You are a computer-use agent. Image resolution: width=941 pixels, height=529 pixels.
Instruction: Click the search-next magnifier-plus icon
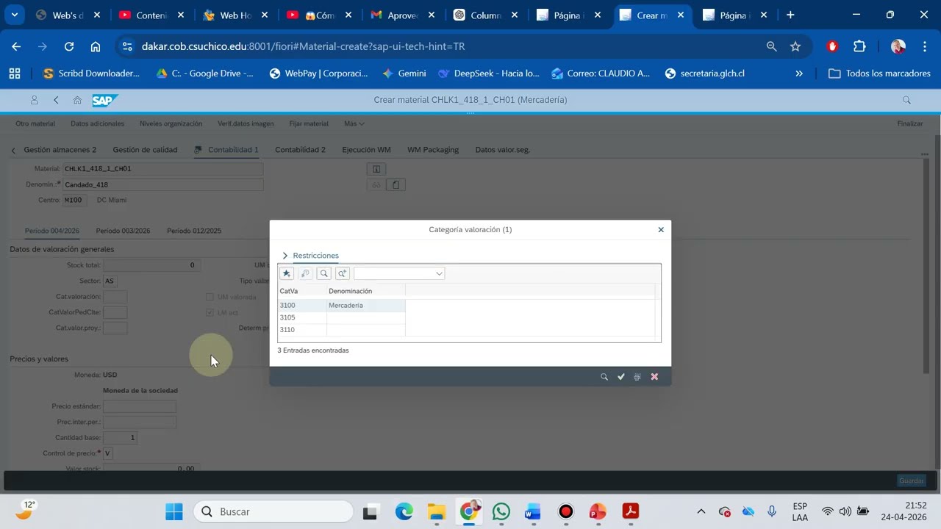tap(342, 273)
